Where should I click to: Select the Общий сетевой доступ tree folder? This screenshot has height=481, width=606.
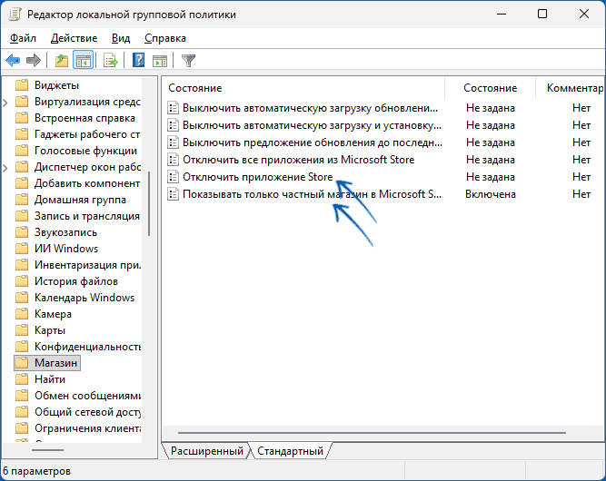[87, 412]
